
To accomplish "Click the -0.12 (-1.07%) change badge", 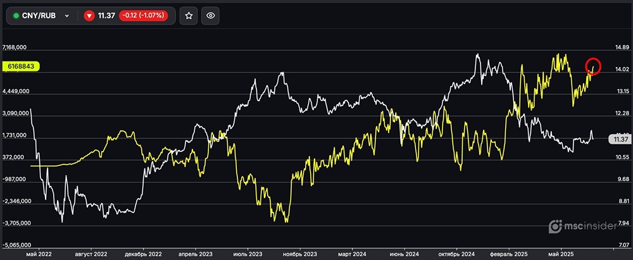I will point(143,16).
